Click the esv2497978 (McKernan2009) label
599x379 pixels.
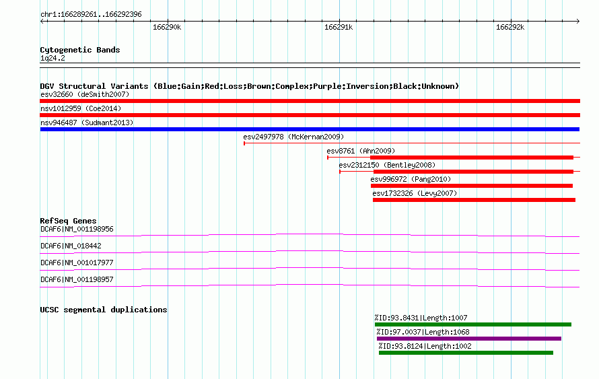(293, 137)
